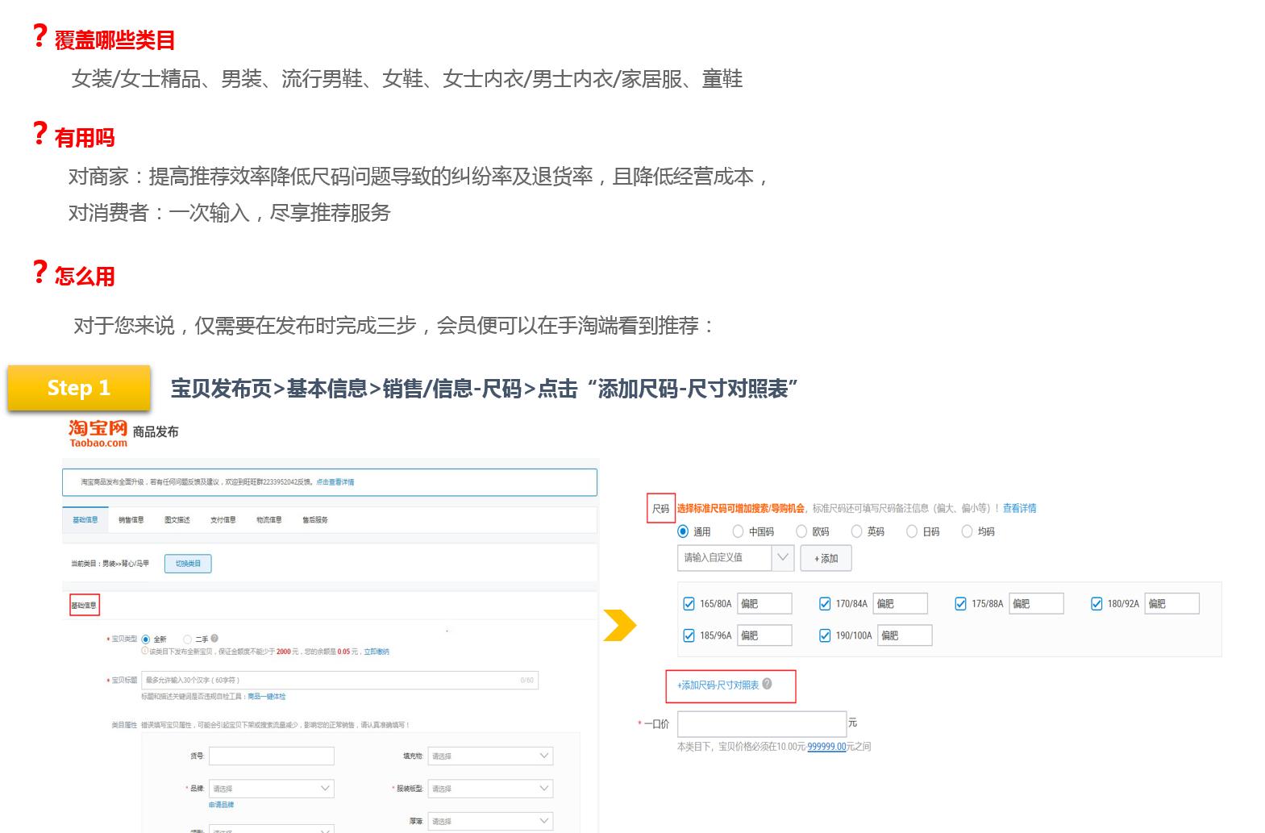Image resolution: width=1265 pixels, height=833 pixels.
Task: Click the 有用吗 heading
Action: [x=85, y=138]
